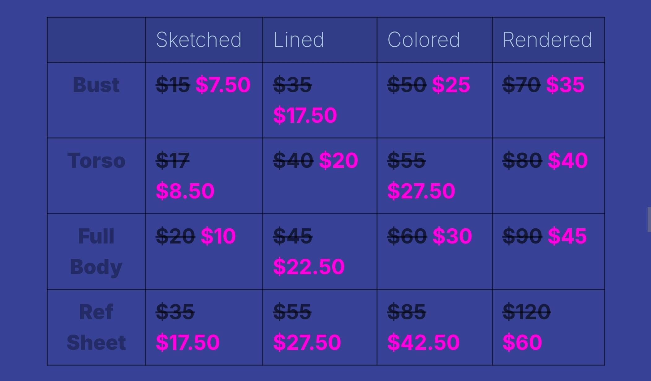Click the $25 Bust colored price
This screenshot has height=381, width=651.
[x=451, y=84]
